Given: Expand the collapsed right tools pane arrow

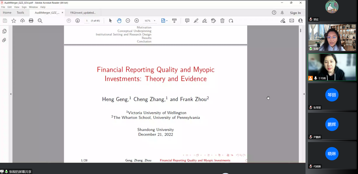Looking at the screenshot, I should [304, 94].
